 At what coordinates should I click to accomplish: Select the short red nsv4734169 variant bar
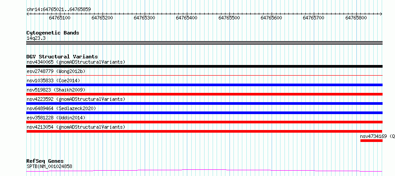pyautogui.click(x=371, y=141)
